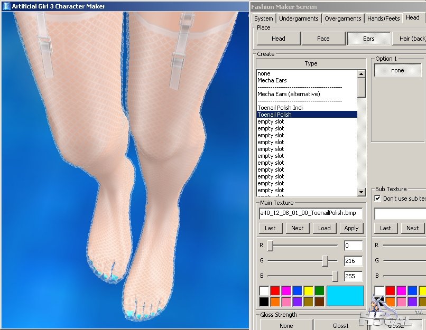Click the Sub Texture filename field

[400, 214]
